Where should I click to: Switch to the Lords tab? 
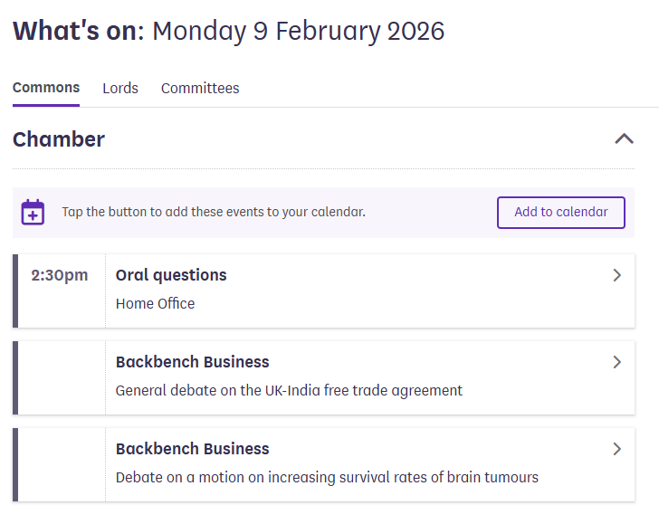[x=120, y=88]
